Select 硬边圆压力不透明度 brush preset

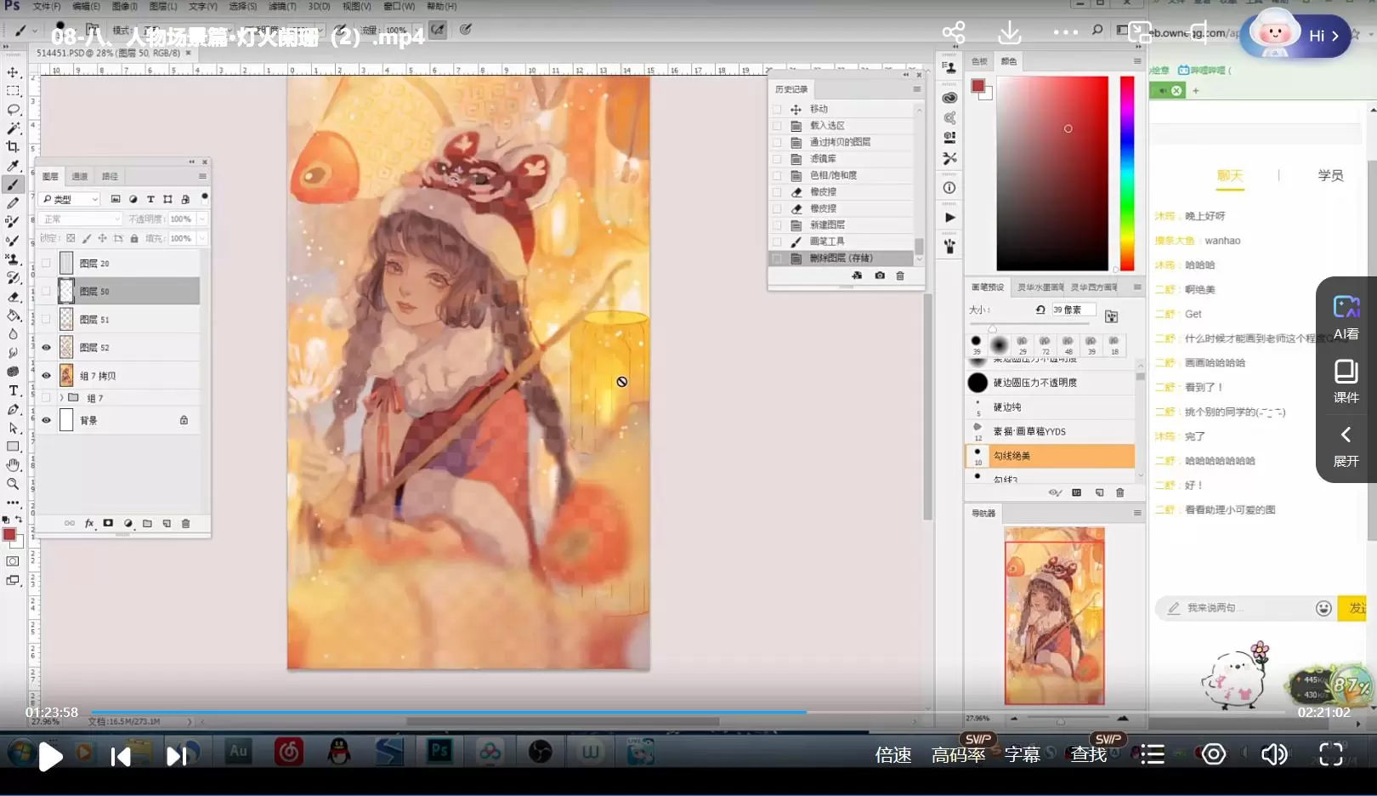1034,383
